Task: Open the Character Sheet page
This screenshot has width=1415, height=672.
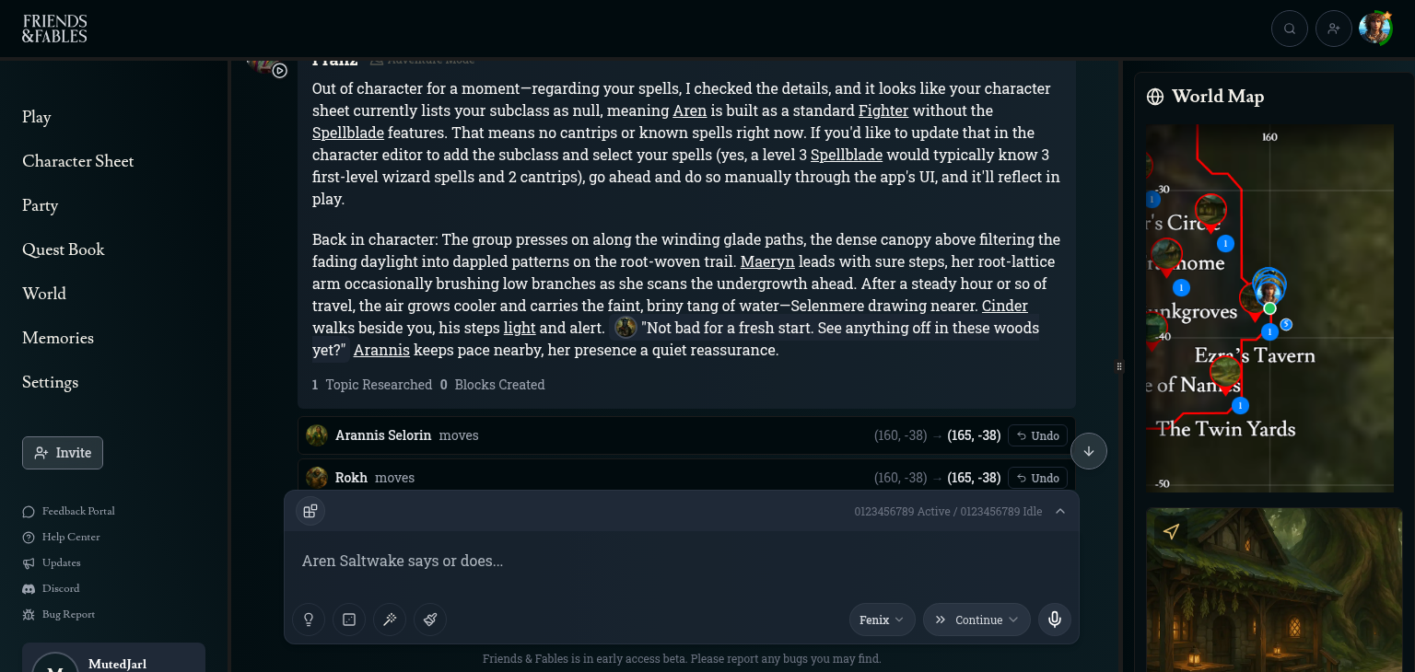Action: pyautogui.click(x=78, y=161)
